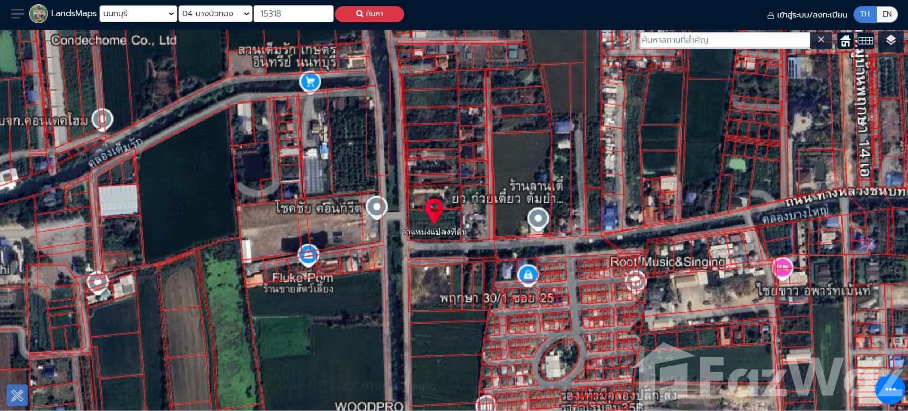Select the measurement tool icon

pos(17,394)
